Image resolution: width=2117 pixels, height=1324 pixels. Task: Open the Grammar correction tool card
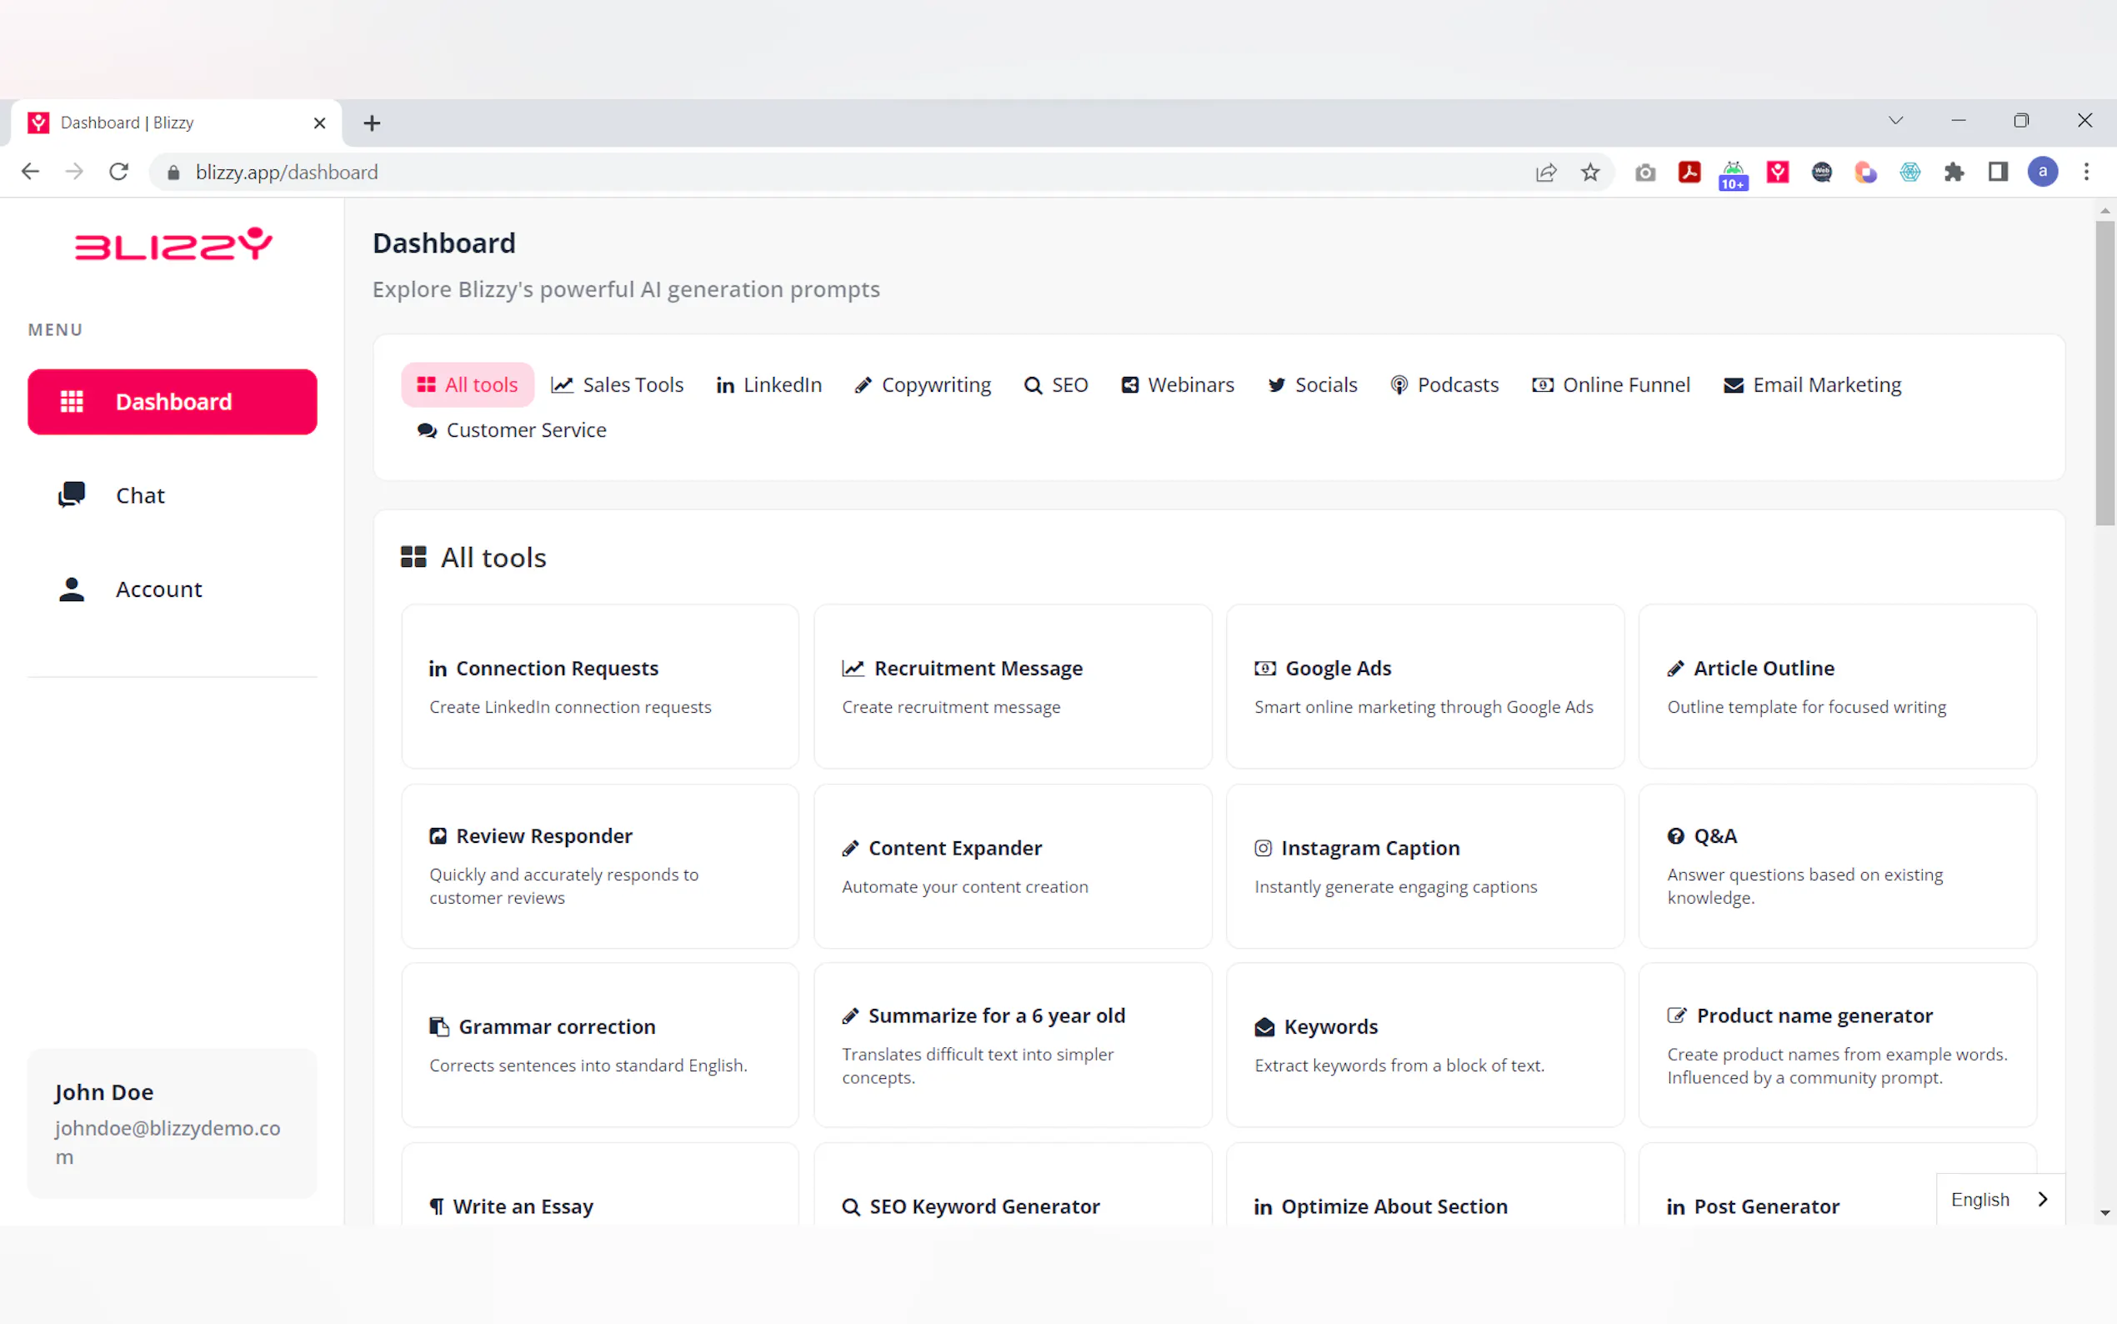tap(599, 1045)
